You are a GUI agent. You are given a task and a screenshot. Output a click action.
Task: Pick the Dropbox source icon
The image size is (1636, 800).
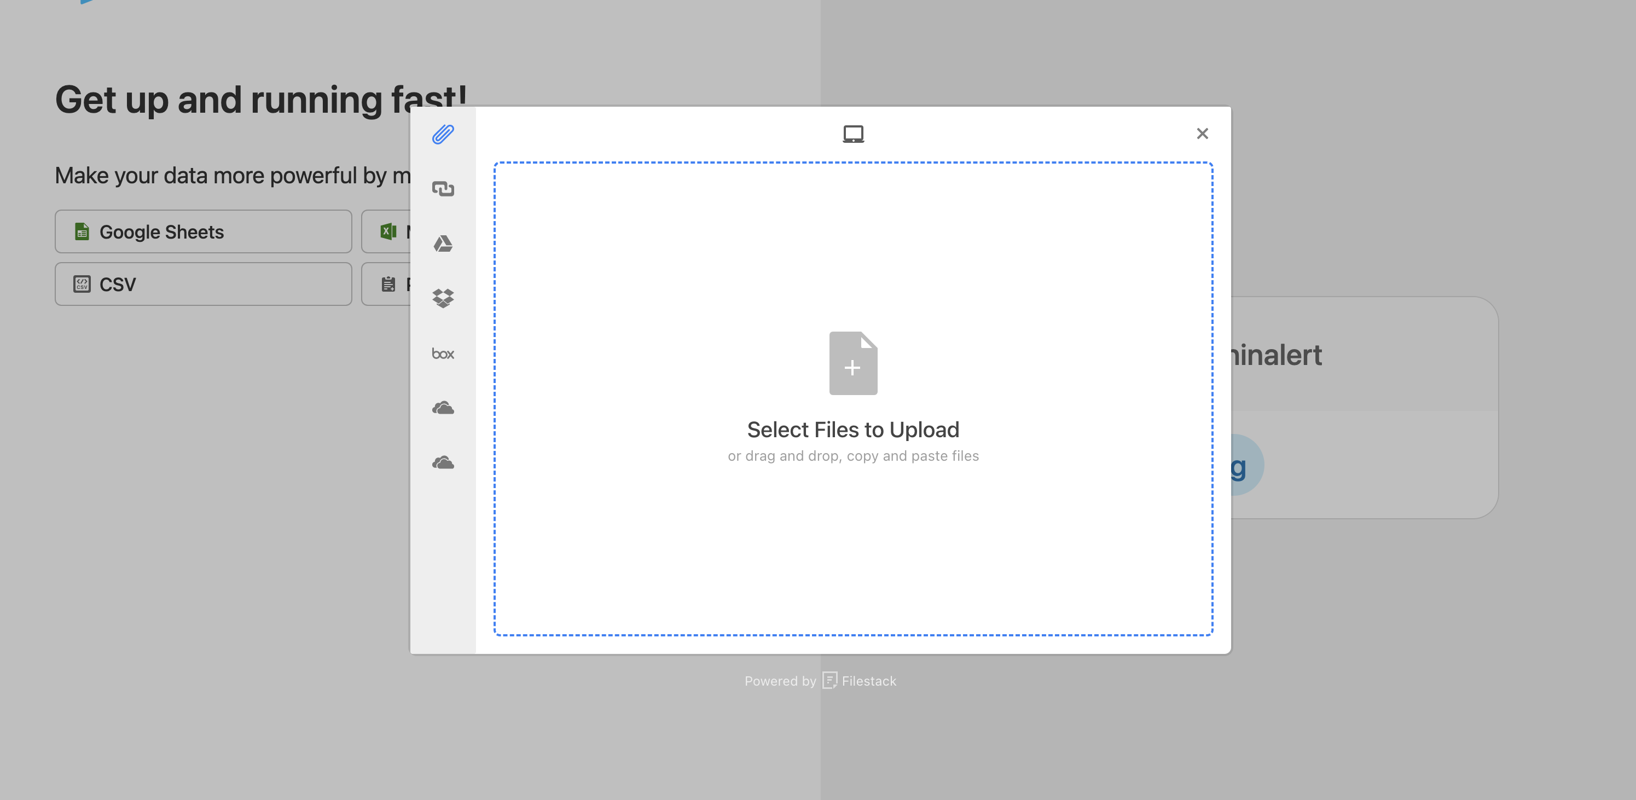(443, 298)
